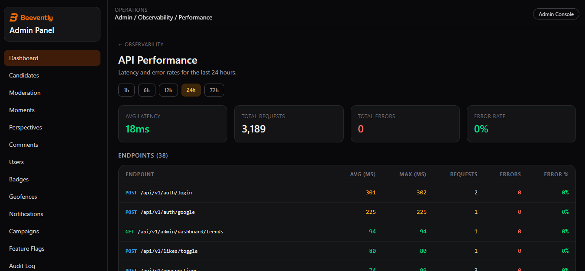Click the ENDPOINTS (38) heading

click(143, 155)
